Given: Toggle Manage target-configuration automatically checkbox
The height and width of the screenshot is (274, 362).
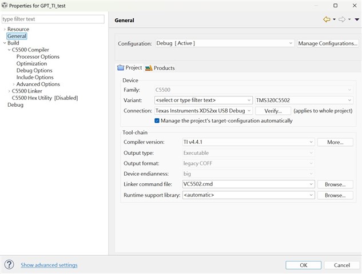Looking at the screenshot, I should (x=157, y=121).
